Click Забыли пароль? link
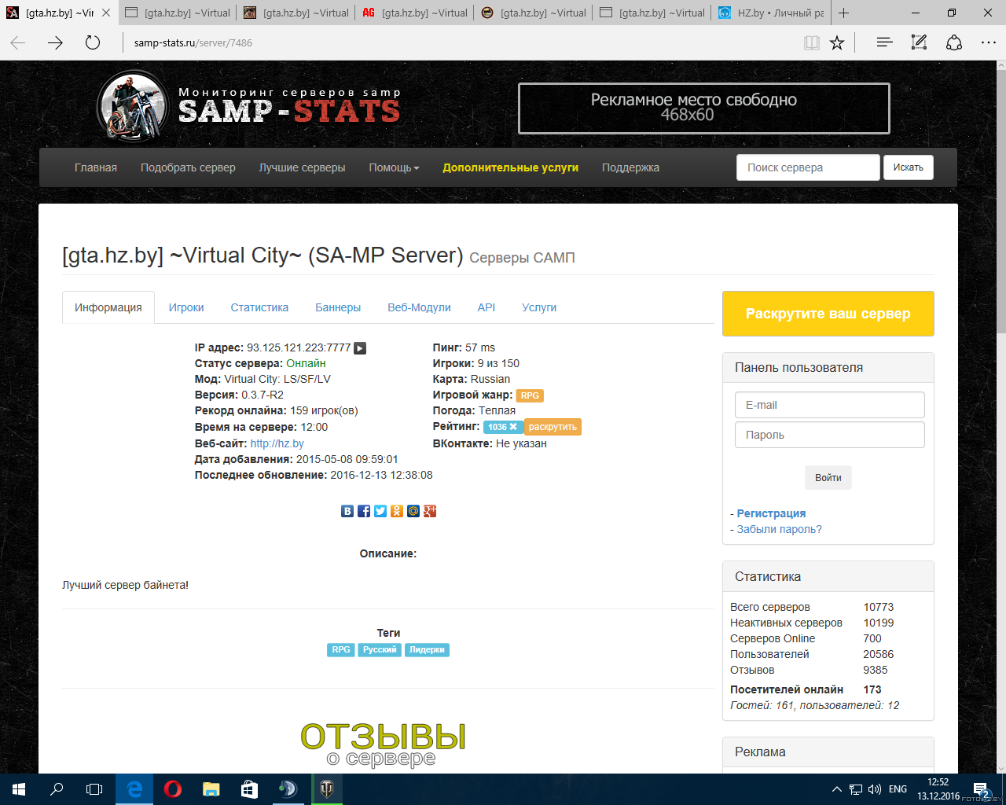This screenshot has width=1006, height=805. pos(780,529)
